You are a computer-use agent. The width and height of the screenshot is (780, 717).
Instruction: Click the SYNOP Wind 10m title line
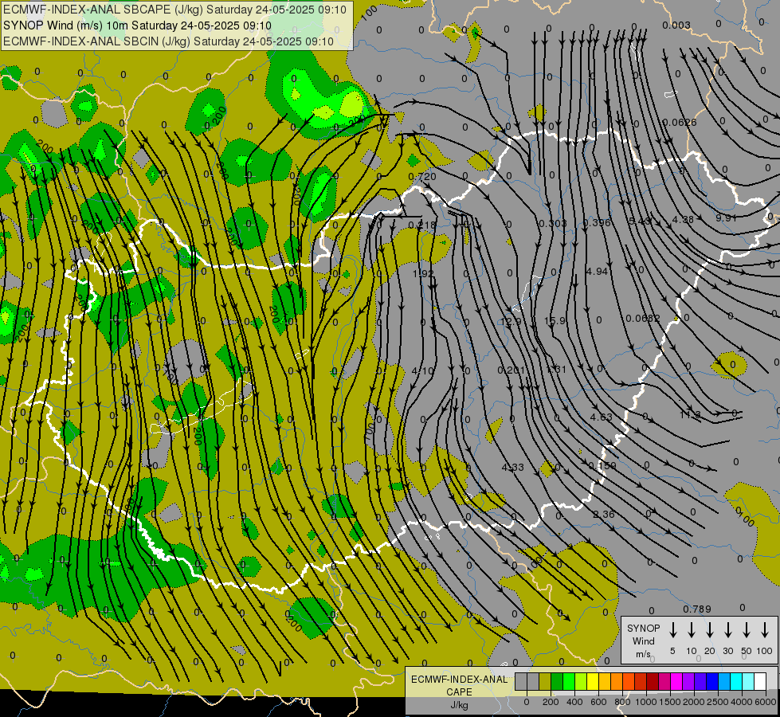[137, 25]
